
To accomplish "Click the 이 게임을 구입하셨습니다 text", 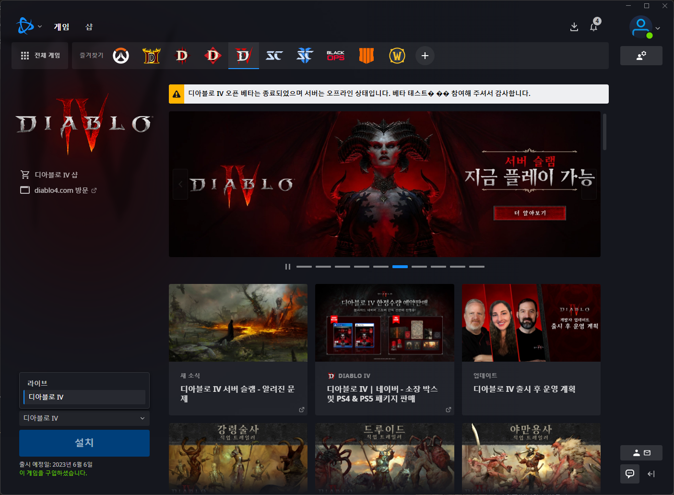I will point(53,473).
